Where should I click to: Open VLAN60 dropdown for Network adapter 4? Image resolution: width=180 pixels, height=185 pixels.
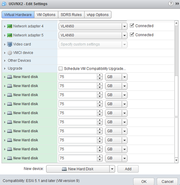tap(125, 26)
